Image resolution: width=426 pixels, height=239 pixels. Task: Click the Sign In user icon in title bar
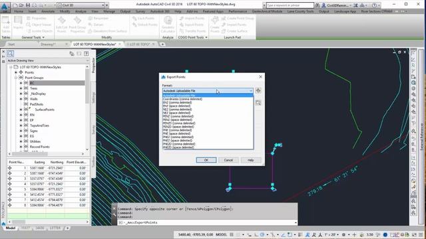pos(323,5)
